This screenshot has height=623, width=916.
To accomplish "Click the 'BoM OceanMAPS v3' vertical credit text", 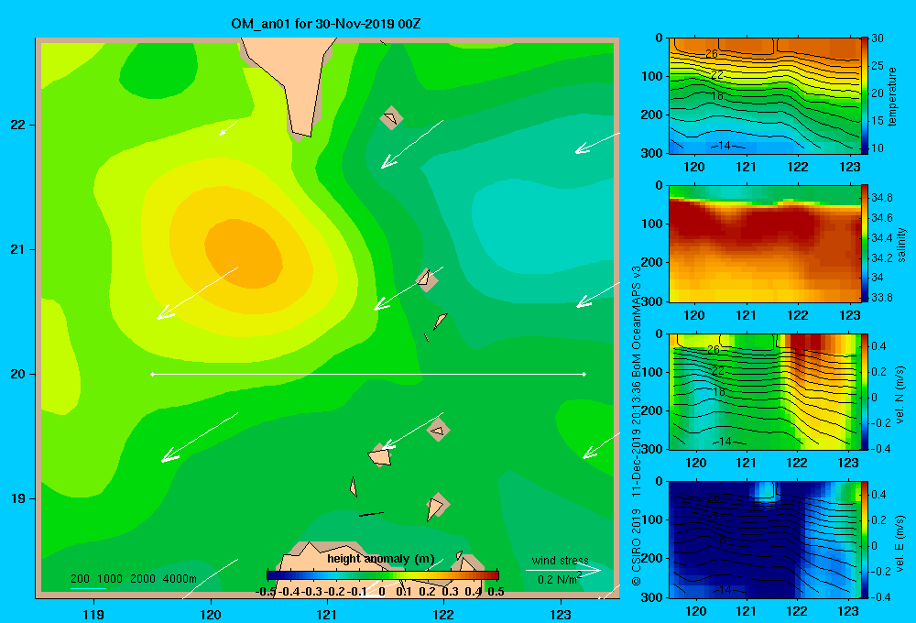I will point(637,322).
